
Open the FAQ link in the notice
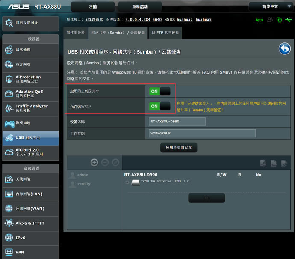point(206,73)
